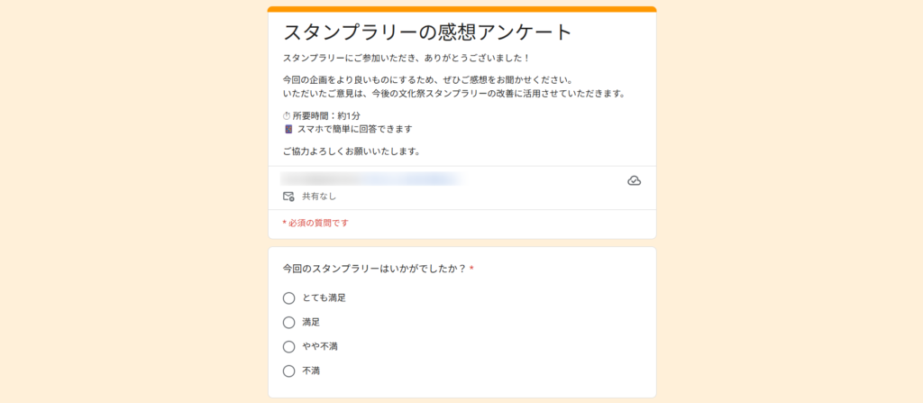The image size is (923, 403).
Task: Click the stopwatch emoji before 所要時間
Action: pos(287,115)
